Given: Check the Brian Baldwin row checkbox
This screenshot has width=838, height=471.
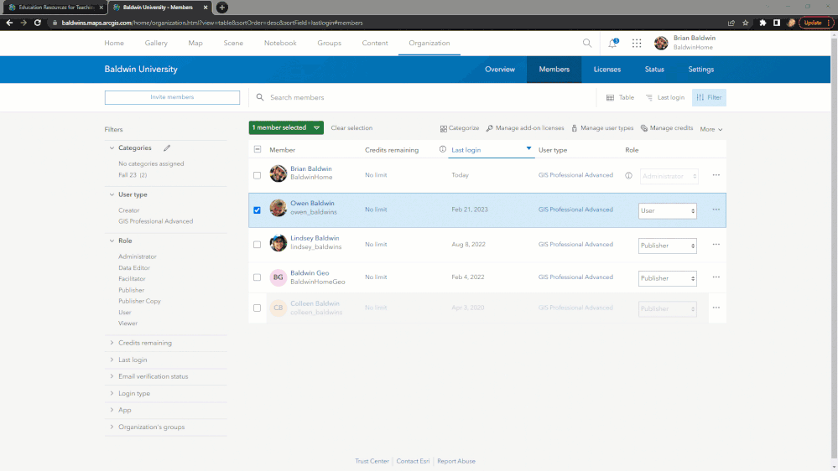Looking at the screenshot, I should 257,175.
